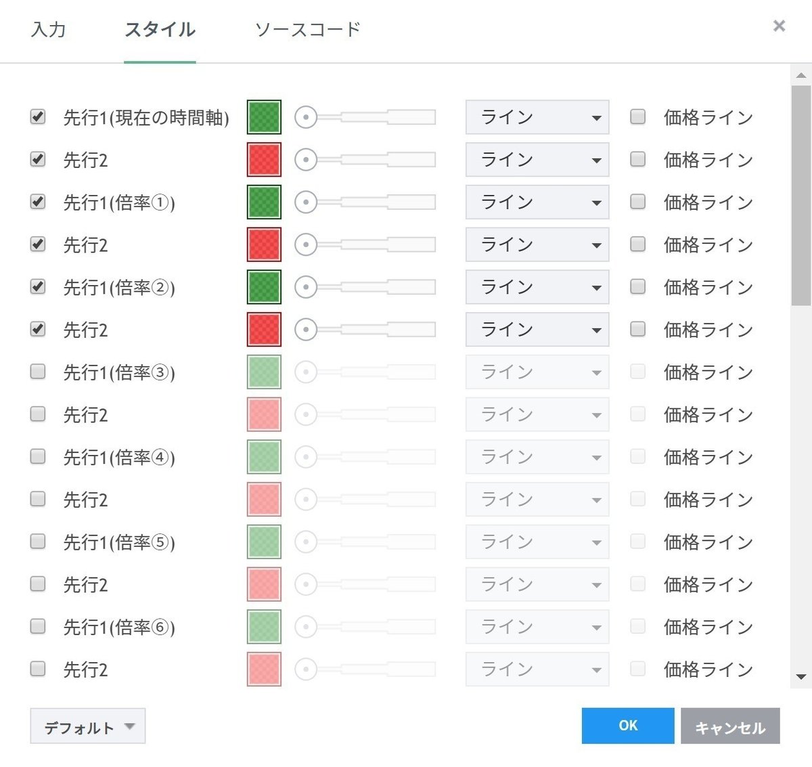Open the デフォルト dropdown menu
This screenshot has height=767, width=812.
click(87, 726)
